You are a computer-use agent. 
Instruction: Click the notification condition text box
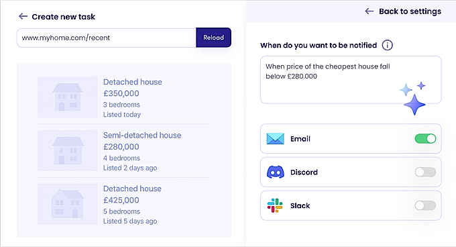351,80
